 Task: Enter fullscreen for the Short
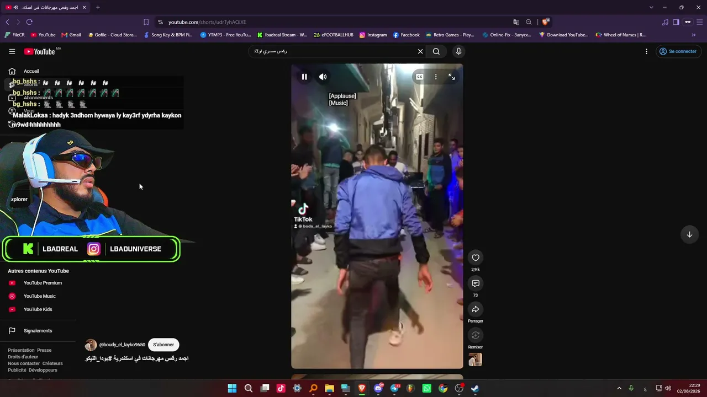452,77
